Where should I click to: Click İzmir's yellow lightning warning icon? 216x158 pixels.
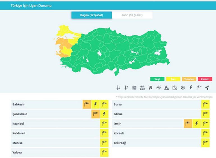click(196, 123)
